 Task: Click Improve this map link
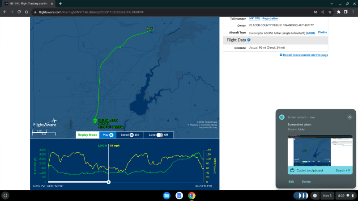click(x=208, y=127)
